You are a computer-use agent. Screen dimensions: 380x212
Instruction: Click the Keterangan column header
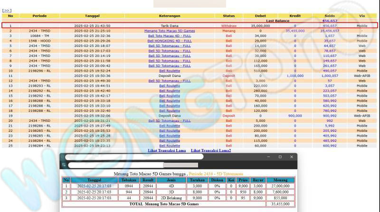click(x=170, y=16)
